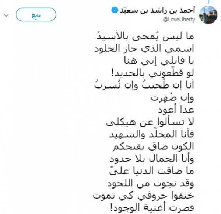Click the line غداً أعود
The height and width of the screenshot is (214, 221).
pos(176,110)
